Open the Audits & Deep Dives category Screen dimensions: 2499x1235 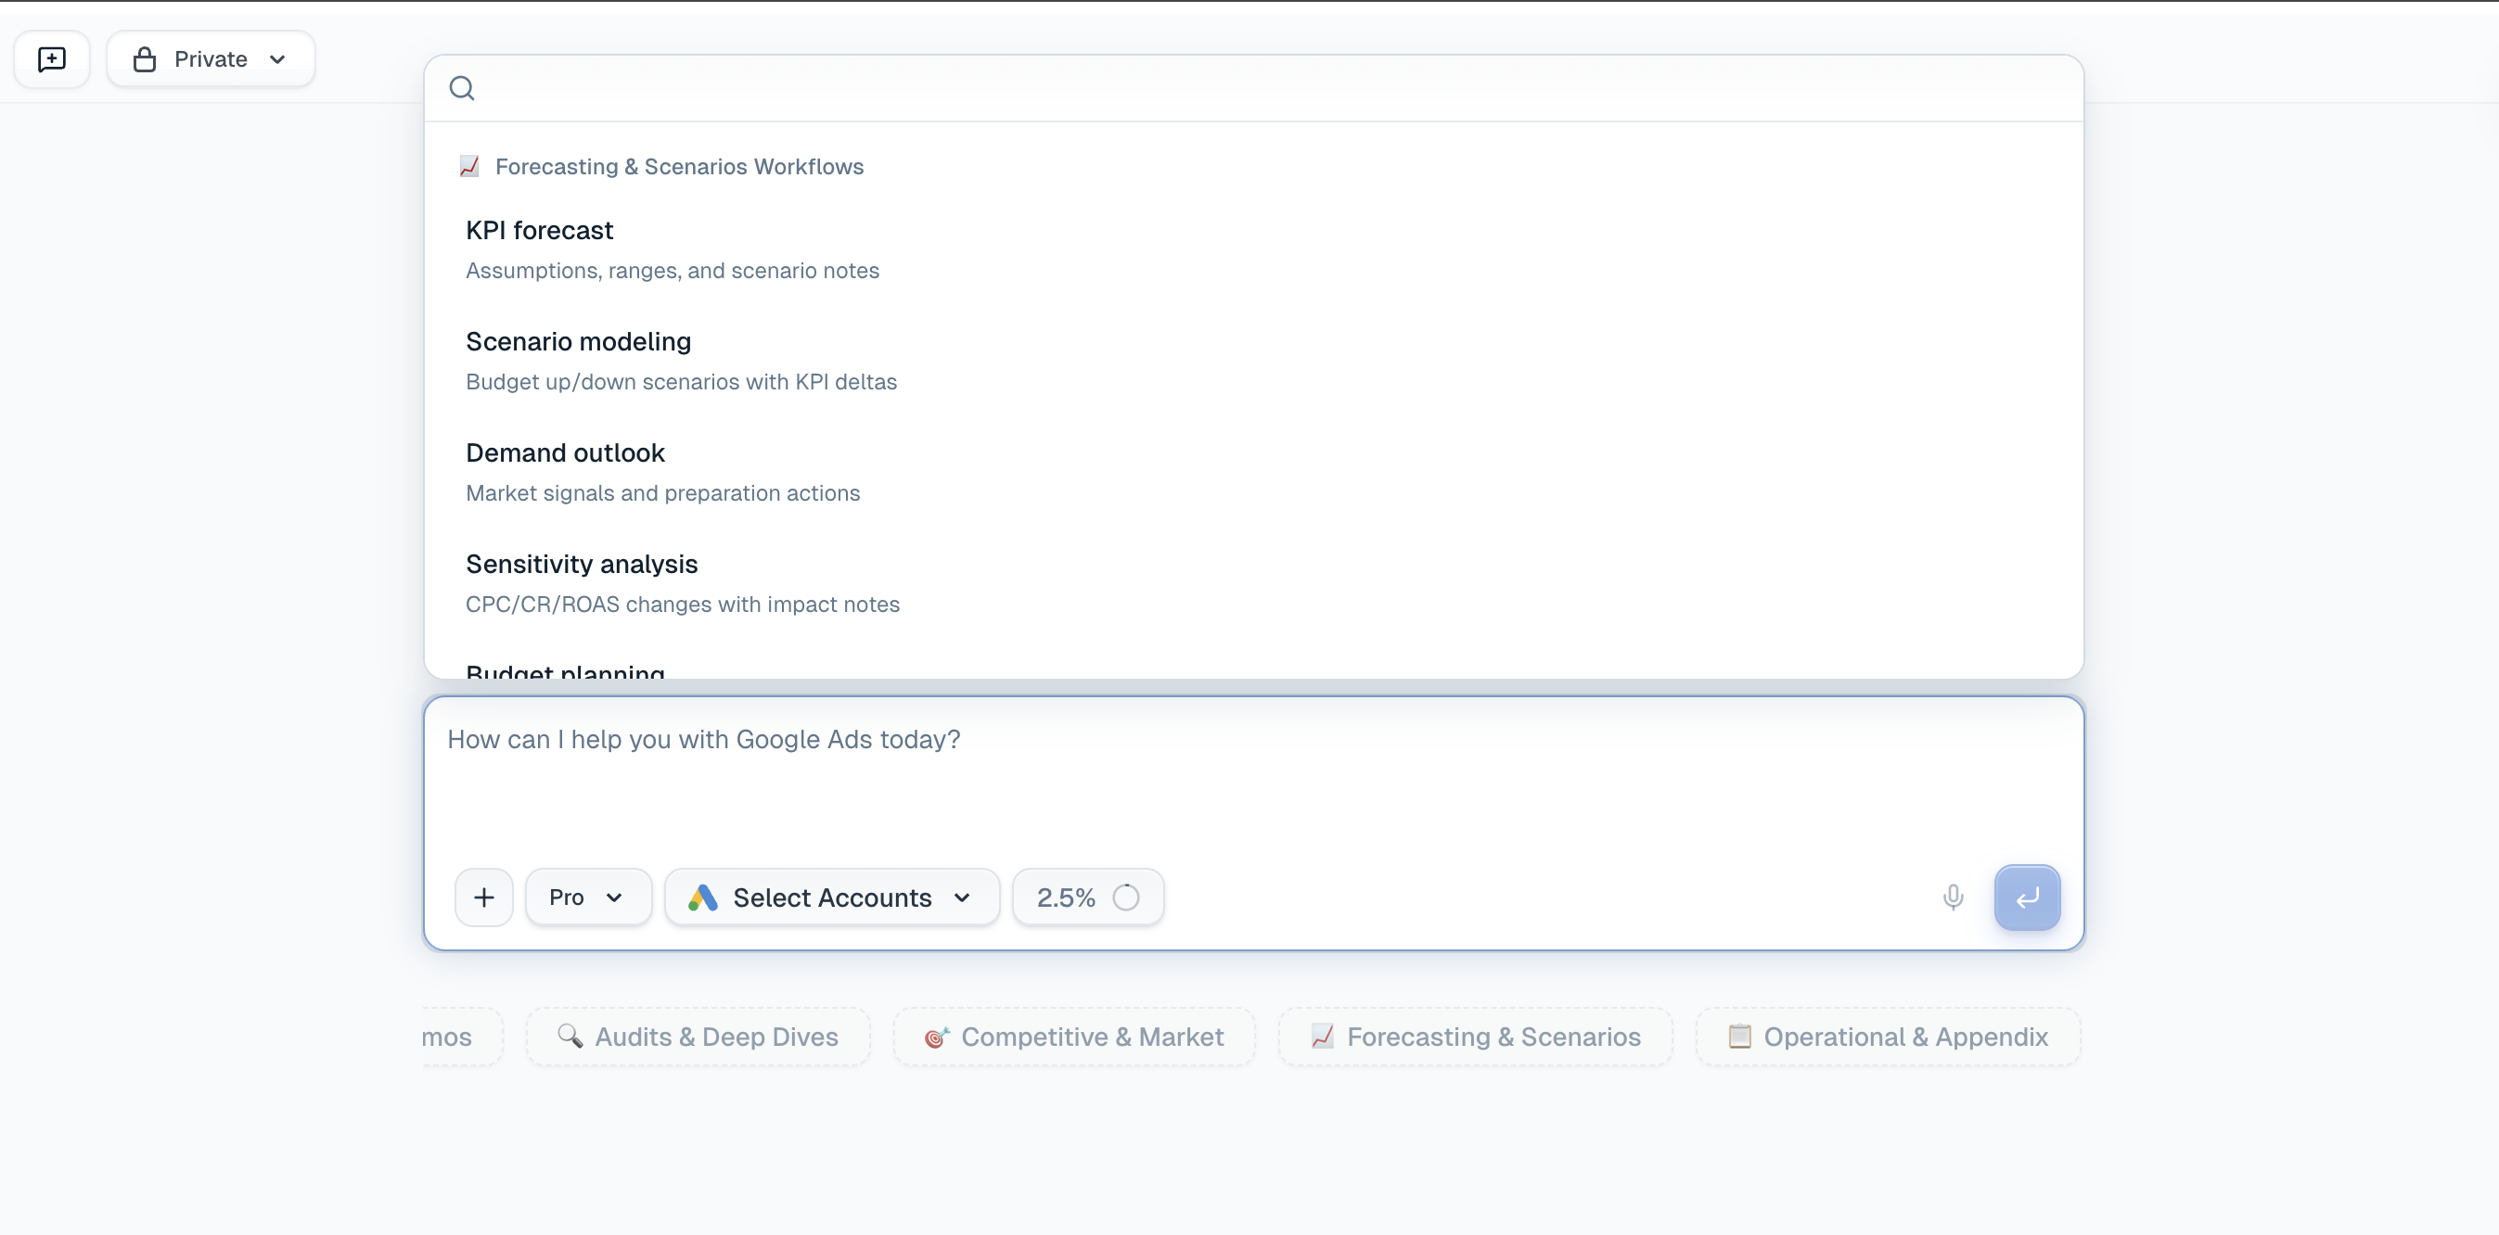pos(698,1037)
